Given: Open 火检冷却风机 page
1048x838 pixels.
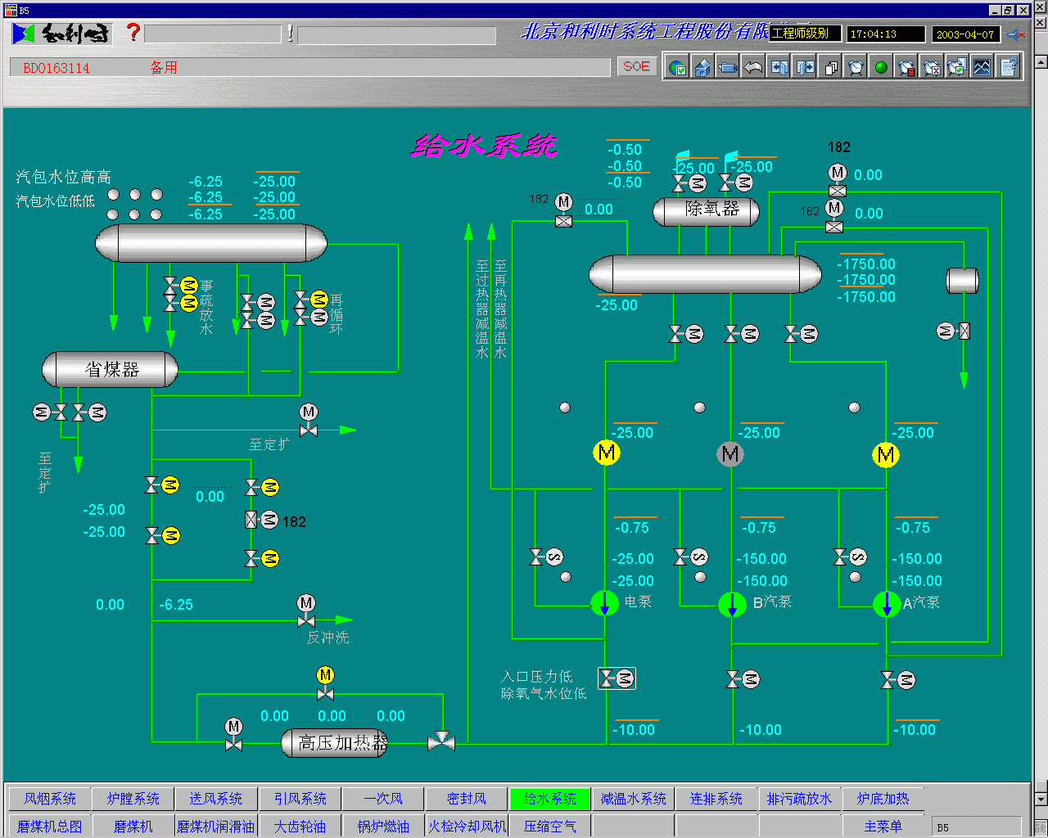Looking at the screenshot, I should 467,827.
